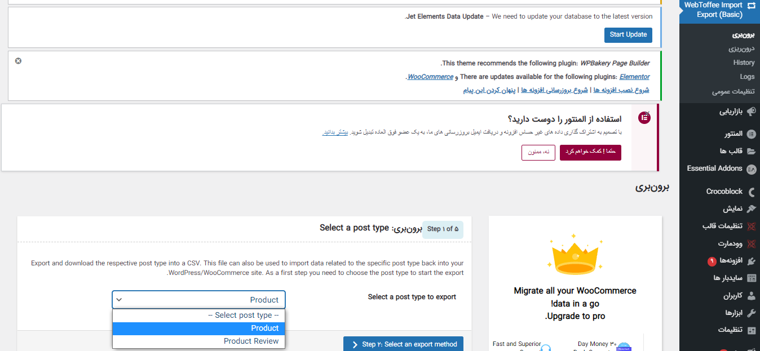Open the WooCommerce plugin link

430,77
